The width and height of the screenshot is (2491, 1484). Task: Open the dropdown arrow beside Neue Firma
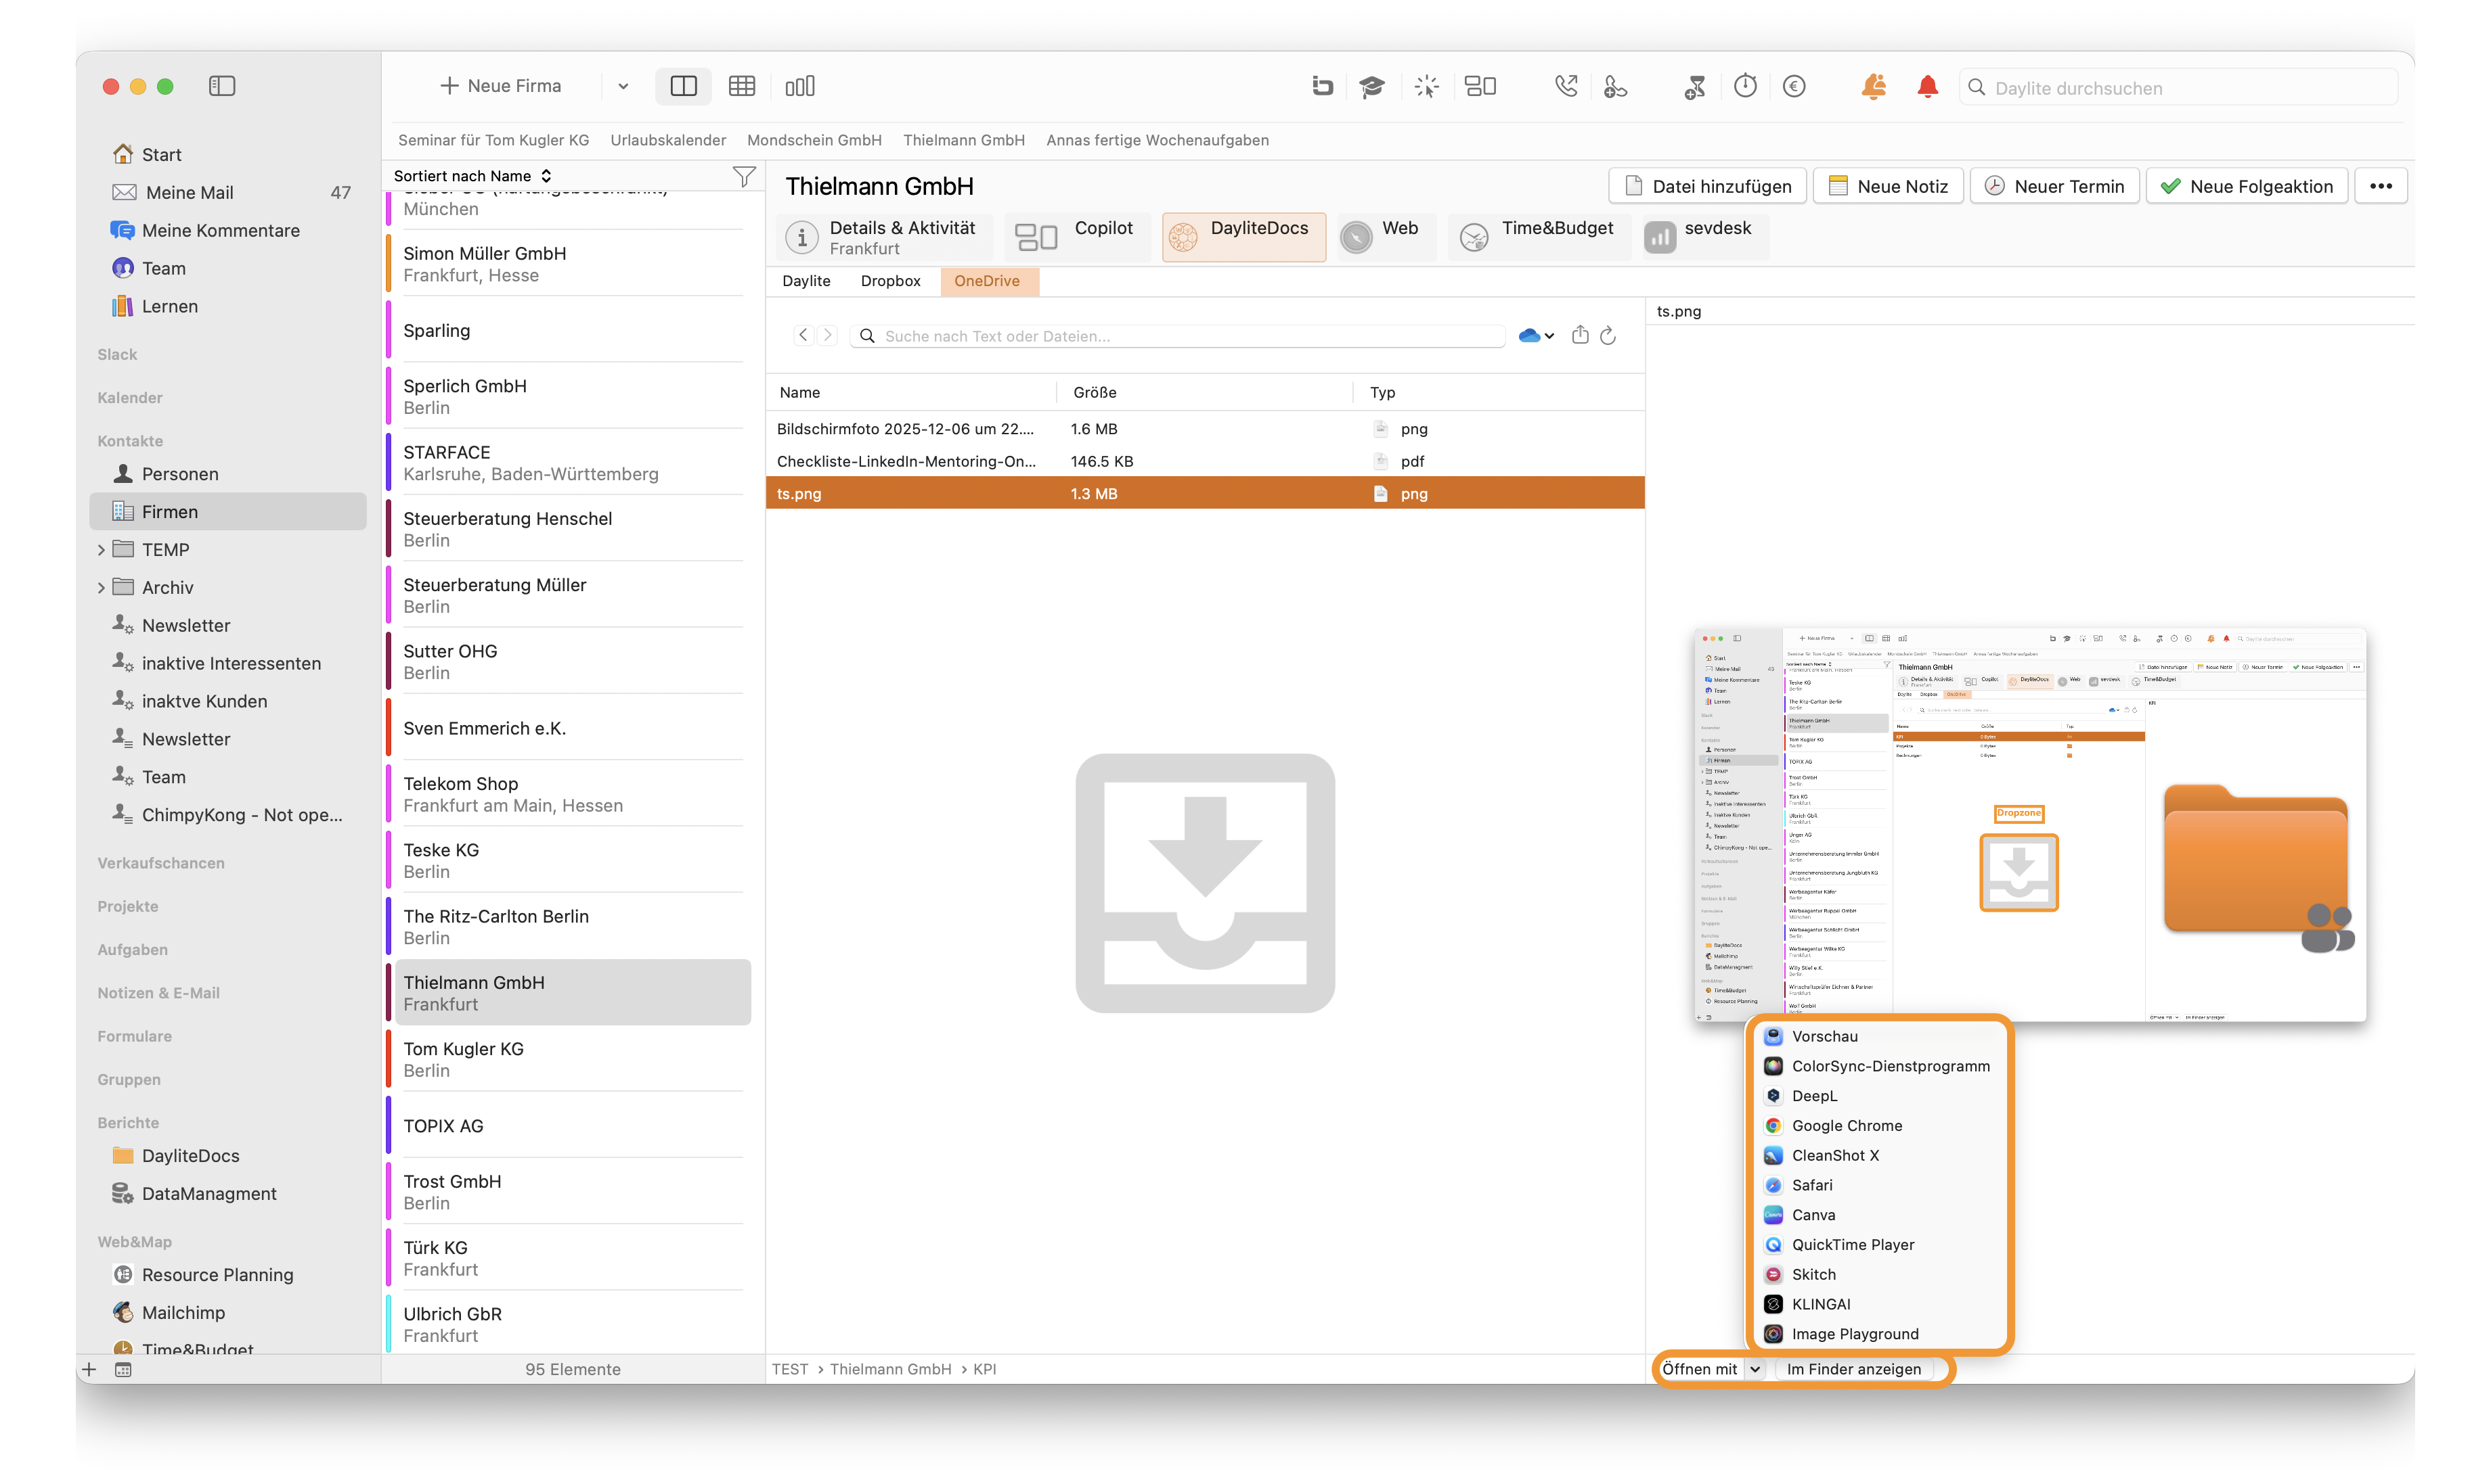(x=623, y=86)
